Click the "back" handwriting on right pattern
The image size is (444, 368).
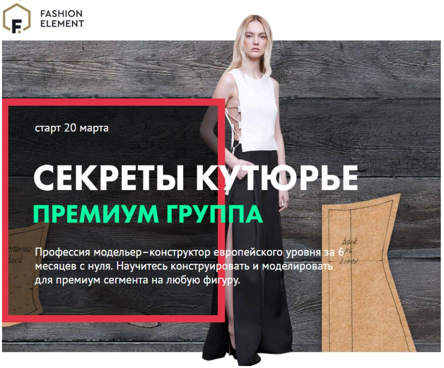coord(350,241)
